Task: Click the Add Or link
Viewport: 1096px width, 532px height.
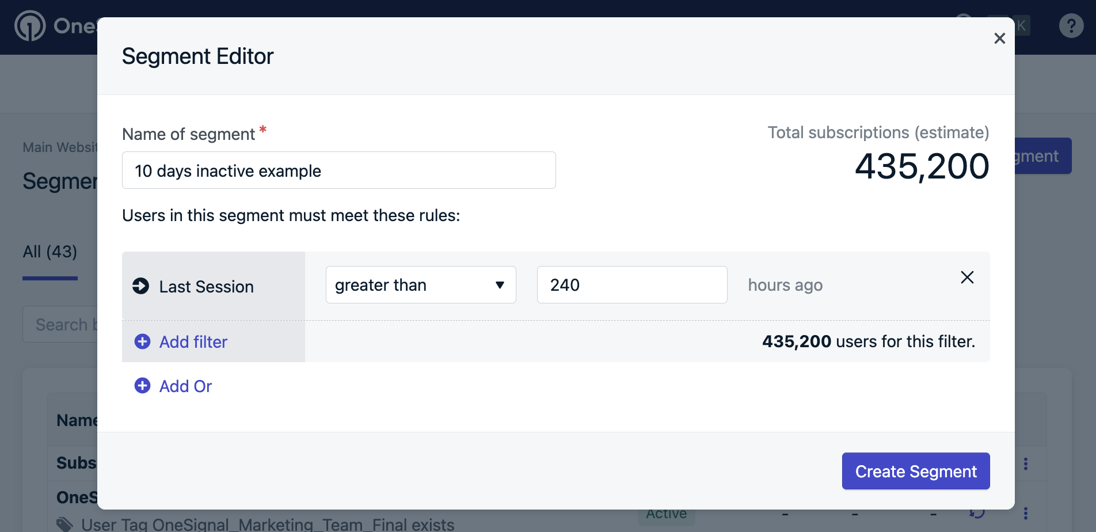Action: click(185, 386)
